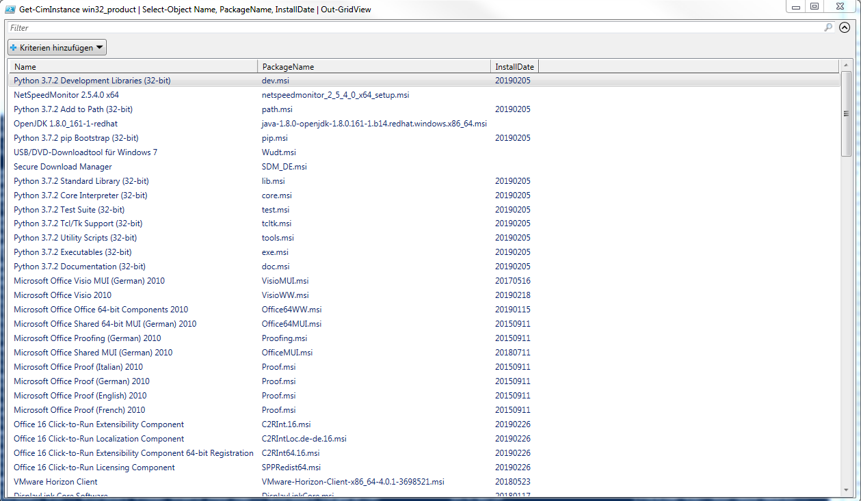The height and width of the screenshot is (501, 861).
Task: Click the scrollbar up arrow
Action: [x=846, y=66]
